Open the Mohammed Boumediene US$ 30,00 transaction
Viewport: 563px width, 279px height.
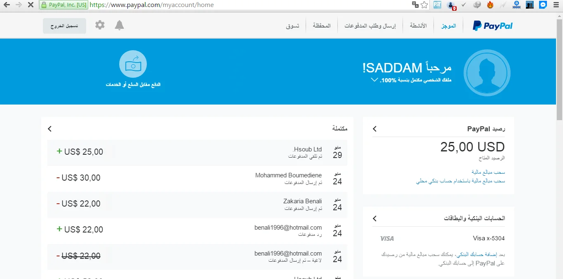tap(197, 178)
